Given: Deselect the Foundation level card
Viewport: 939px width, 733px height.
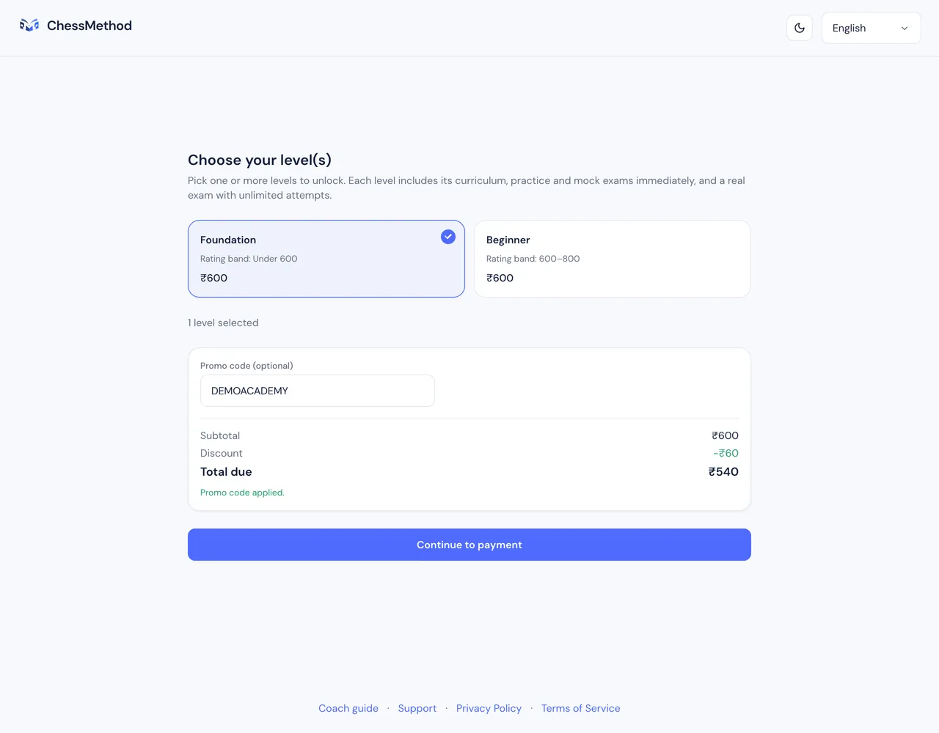Looking at the screenshot, I should [x=326, y=259].
